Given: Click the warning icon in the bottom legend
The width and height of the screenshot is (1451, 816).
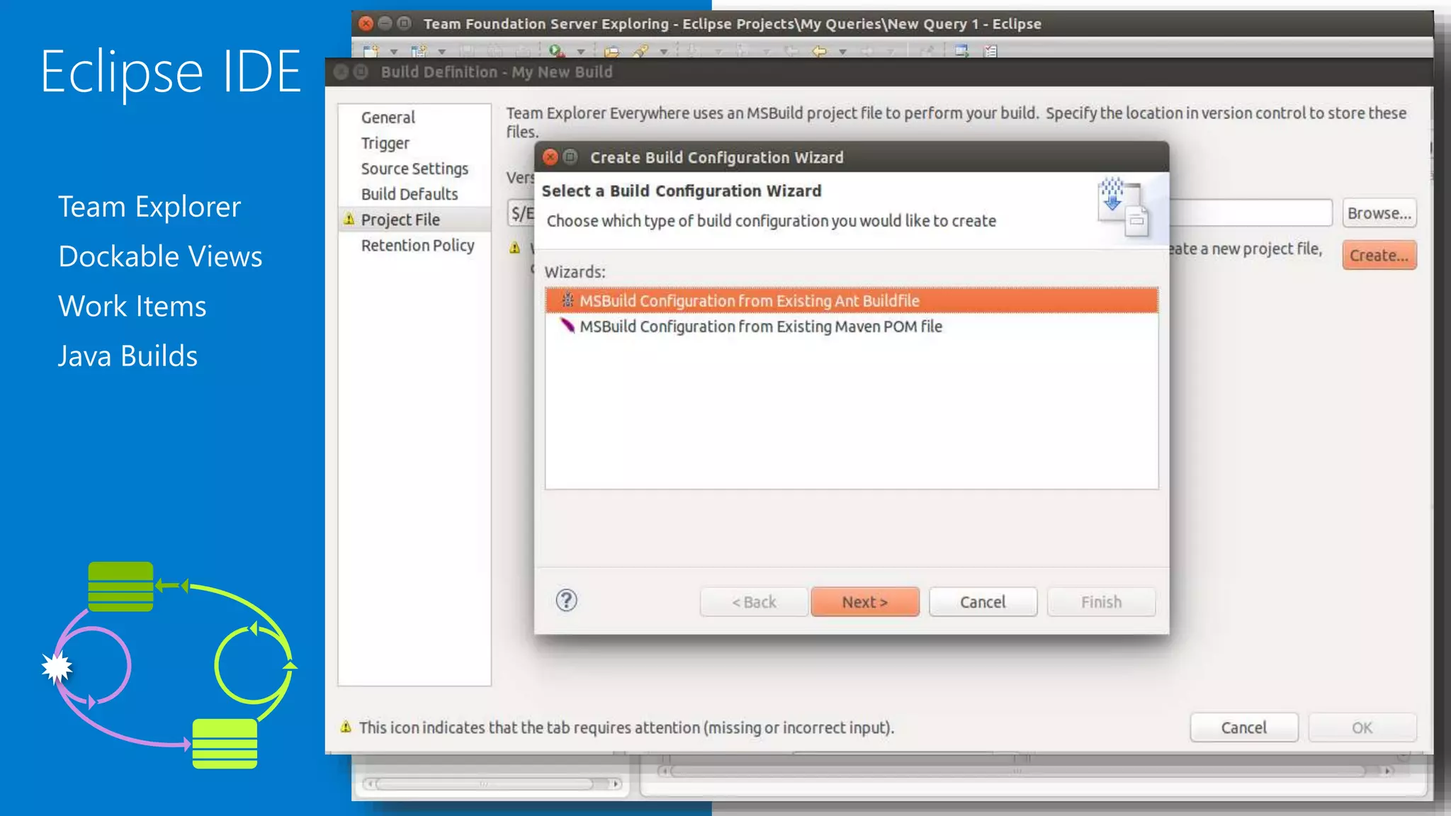Looking at the screenshot, I should pos(346,727).
